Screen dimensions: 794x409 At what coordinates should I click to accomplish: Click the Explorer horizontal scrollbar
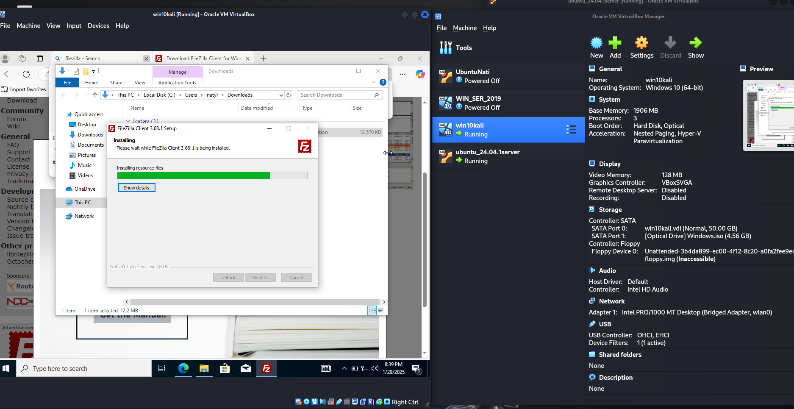click(x=255, y=302)
